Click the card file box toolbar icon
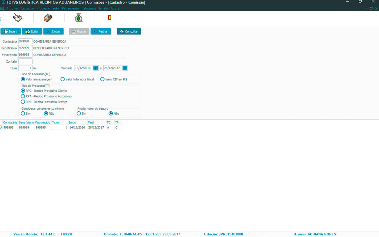 coord(48,18)
